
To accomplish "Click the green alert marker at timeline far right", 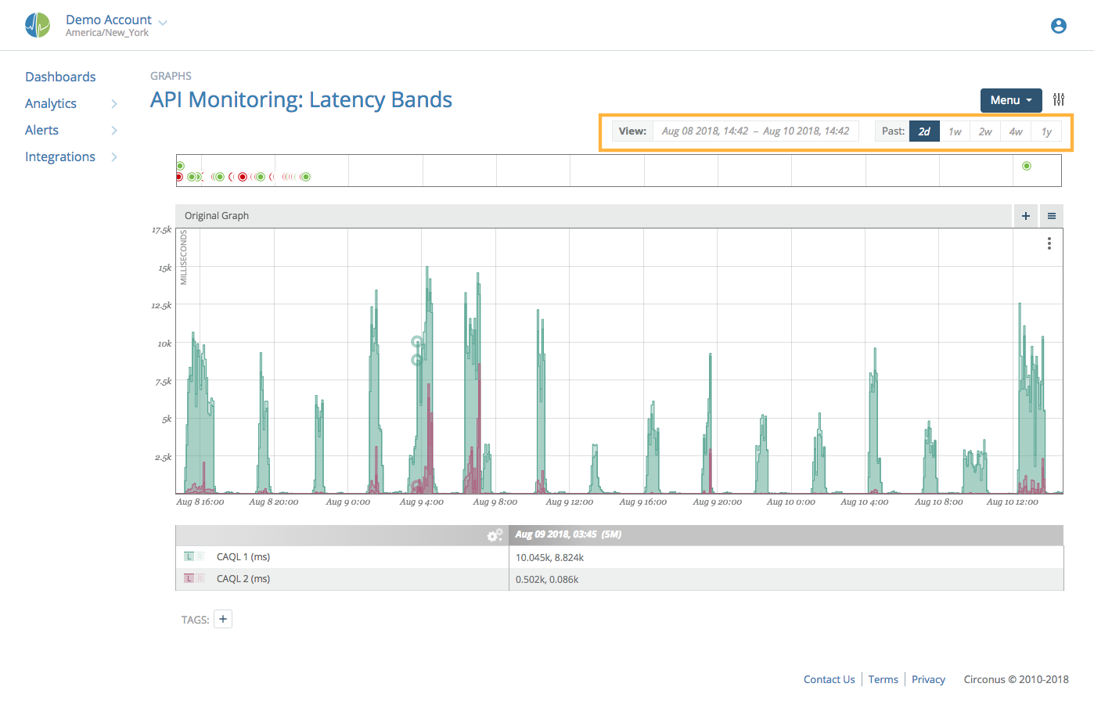I will click(x=1026, y=165).
